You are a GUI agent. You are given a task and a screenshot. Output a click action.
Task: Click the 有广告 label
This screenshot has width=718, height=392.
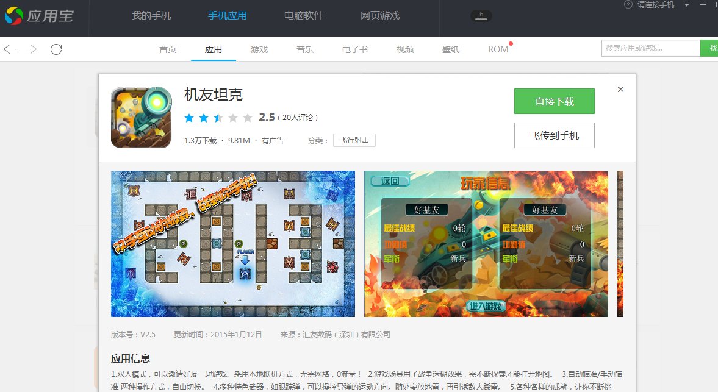pyautogui.click(x=273, y=140)
